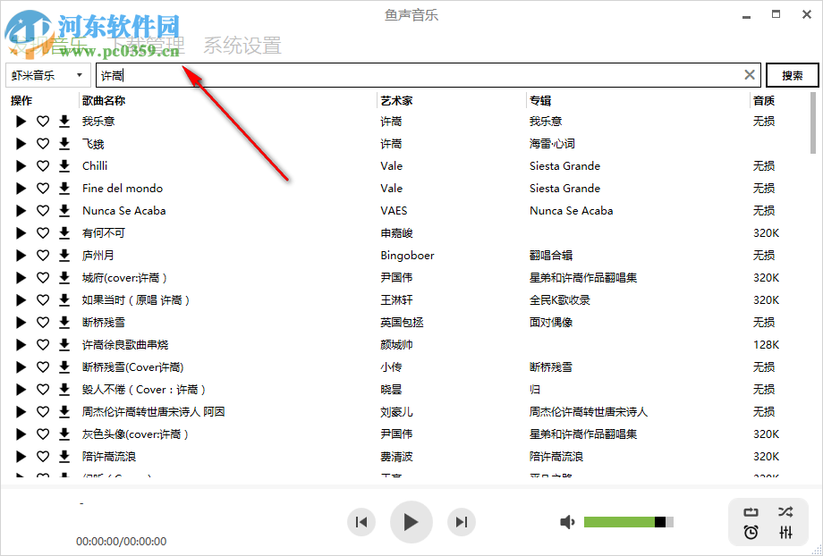Play the song 庐州月
Image resolution: width=823 pixels, height=556 pixels.
21,255
